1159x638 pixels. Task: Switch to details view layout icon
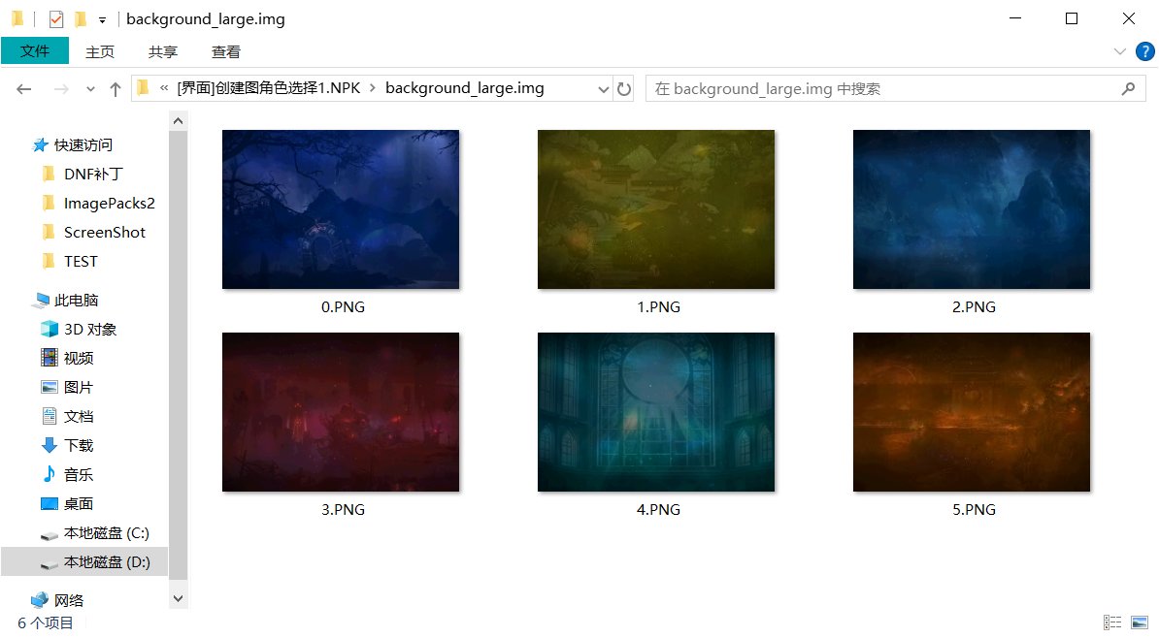point(1112,622)
